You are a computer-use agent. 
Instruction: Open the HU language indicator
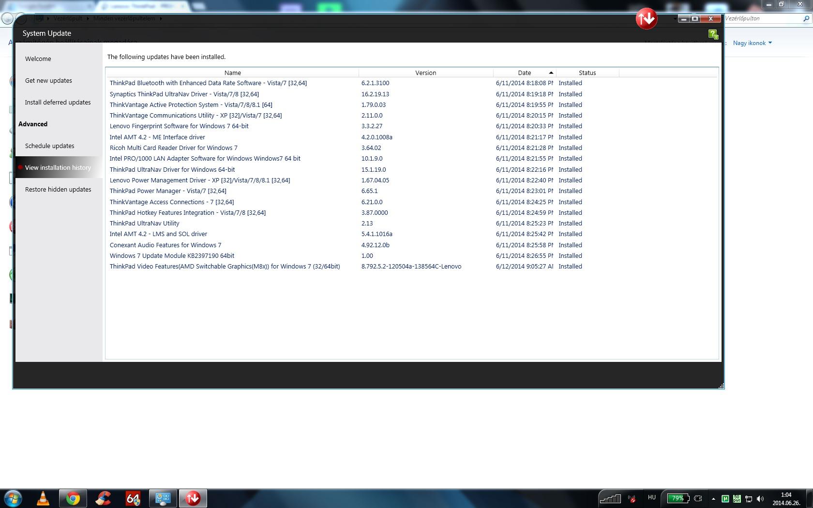[652, 498]
